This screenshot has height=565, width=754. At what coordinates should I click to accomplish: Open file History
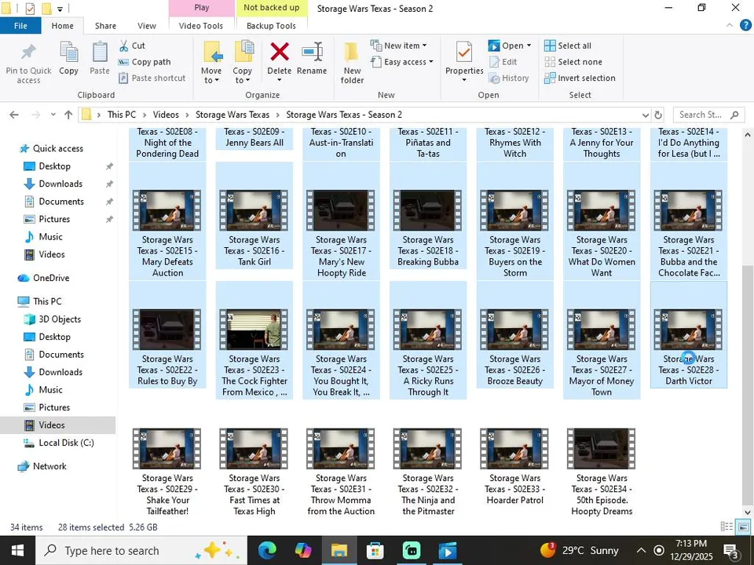tap(509, 78)
